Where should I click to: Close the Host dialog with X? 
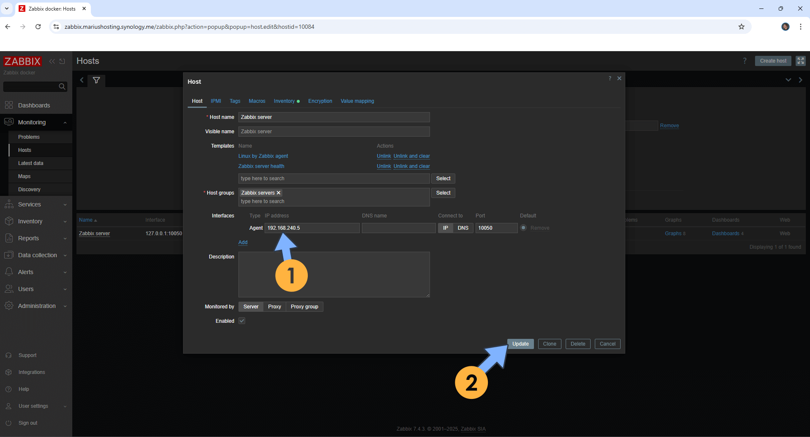(x=619, y=78)
